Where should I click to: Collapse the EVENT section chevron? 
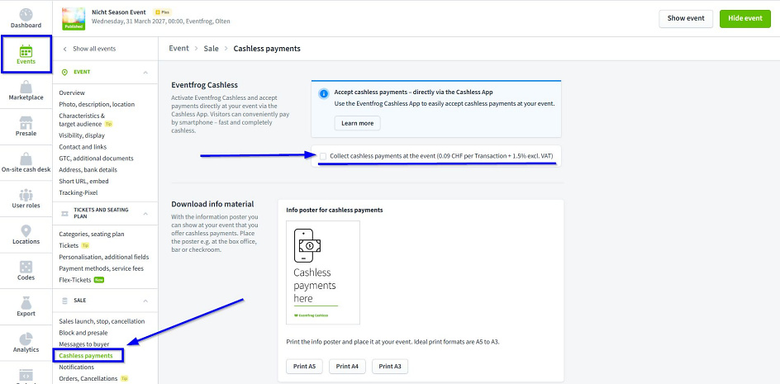pyautogui.click(x=145, y=72)
